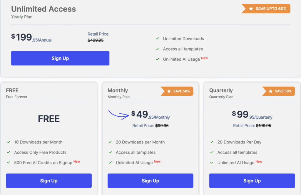The width and height of the screenshot is (301, 195).
Task: Click the blue arrow pointing at $49
Action: (119, 114)
